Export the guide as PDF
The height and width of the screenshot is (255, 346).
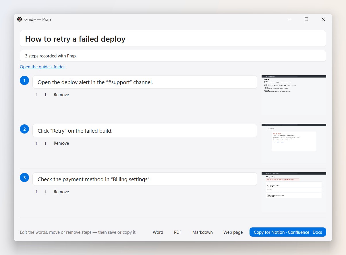click(178, 232)
